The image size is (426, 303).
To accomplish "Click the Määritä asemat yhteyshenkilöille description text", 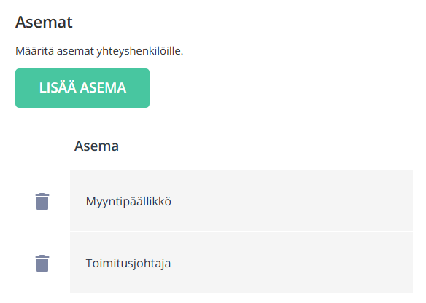I will tap(99, 51).
